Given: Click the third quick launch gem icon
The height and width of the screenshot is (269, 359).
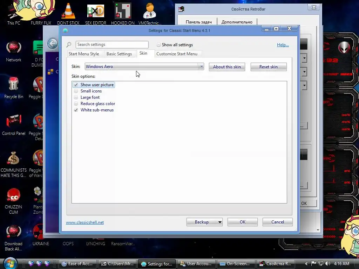Looking at the screenshot, I should pyautogui.click(x=47, y=264).
